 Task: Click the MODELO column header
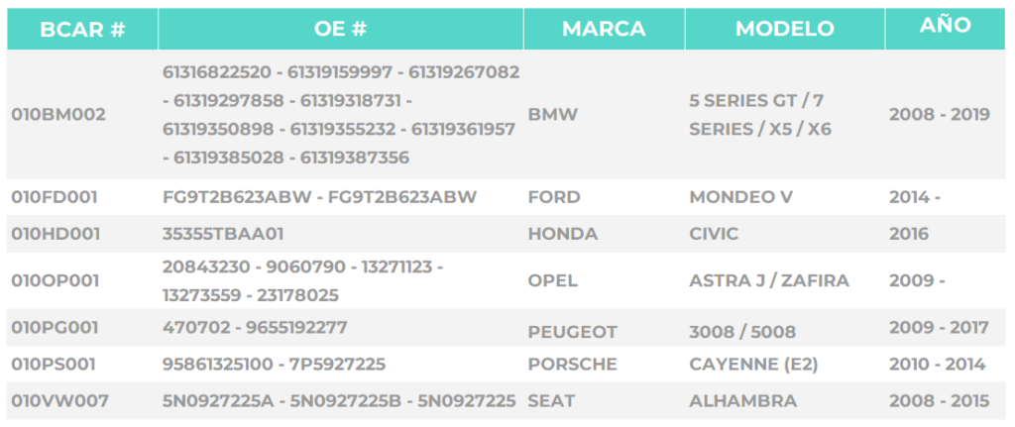pyautogui.click(x=784, y=29)
